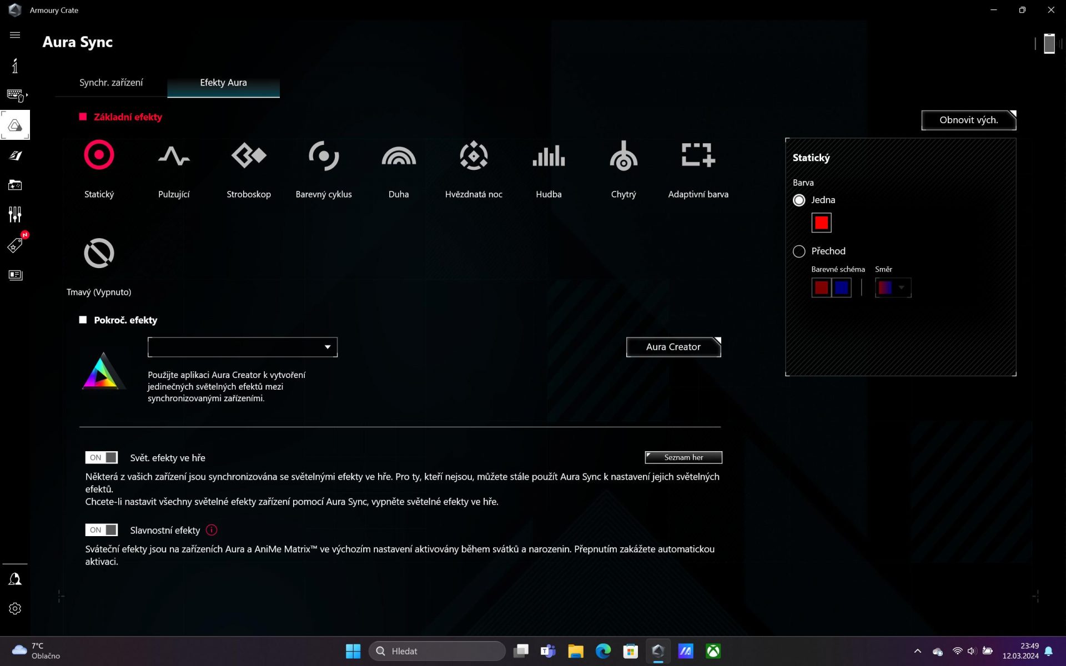The height and width of the screenshot is (666, 1066).
Task: Open the Home info icon in sidebar
Action: click(15, 65)
